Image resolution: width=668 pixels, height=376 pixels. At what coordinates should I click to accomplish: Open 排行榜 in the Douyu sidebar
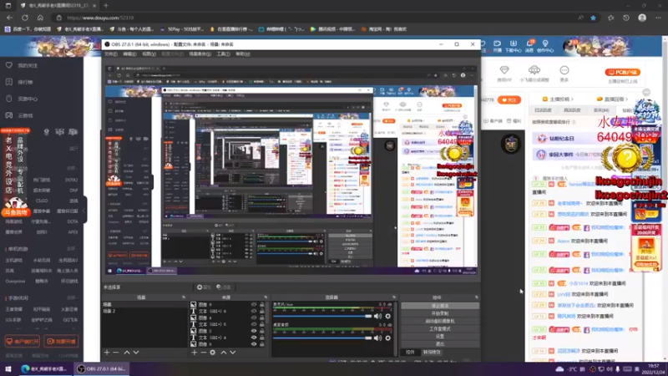pos(25,82)
